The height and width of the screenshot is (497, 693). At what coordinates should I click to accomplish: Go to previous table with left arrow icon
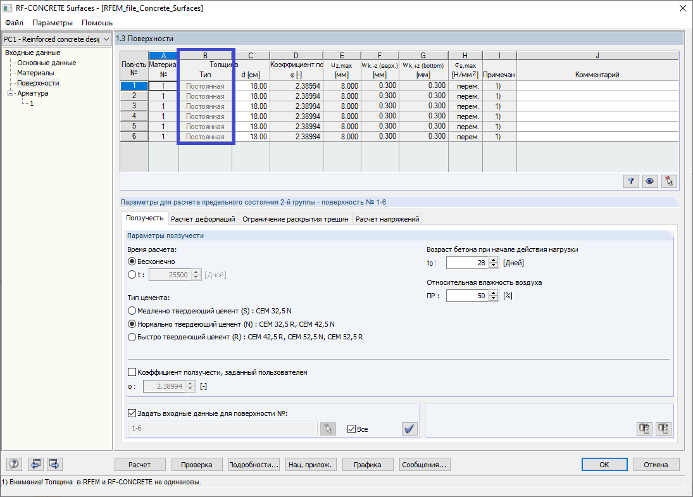pos(35,464)
